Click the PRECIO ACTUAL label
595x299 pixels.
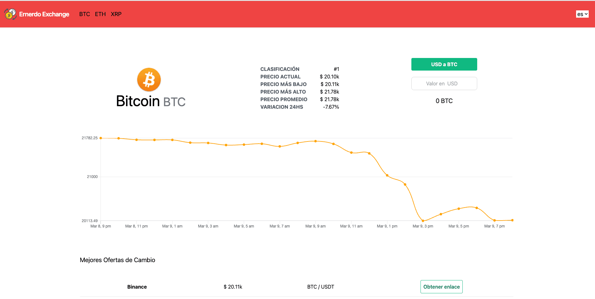[x=280, y=77]
